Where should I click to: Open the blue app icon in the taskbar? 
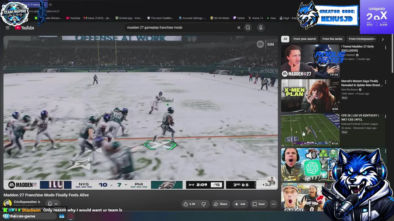(62, 216)
